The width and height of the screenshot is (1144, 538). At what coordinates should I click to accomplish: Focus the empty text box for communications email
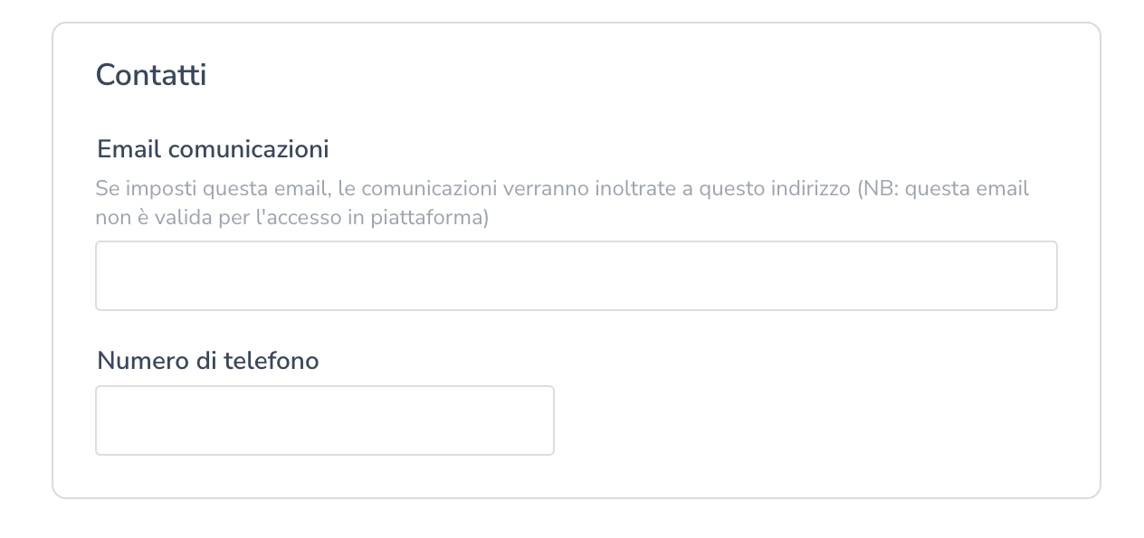click(576, 276)
